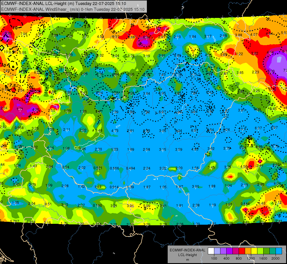Click the wind shear value 9.12

point(278,202)
